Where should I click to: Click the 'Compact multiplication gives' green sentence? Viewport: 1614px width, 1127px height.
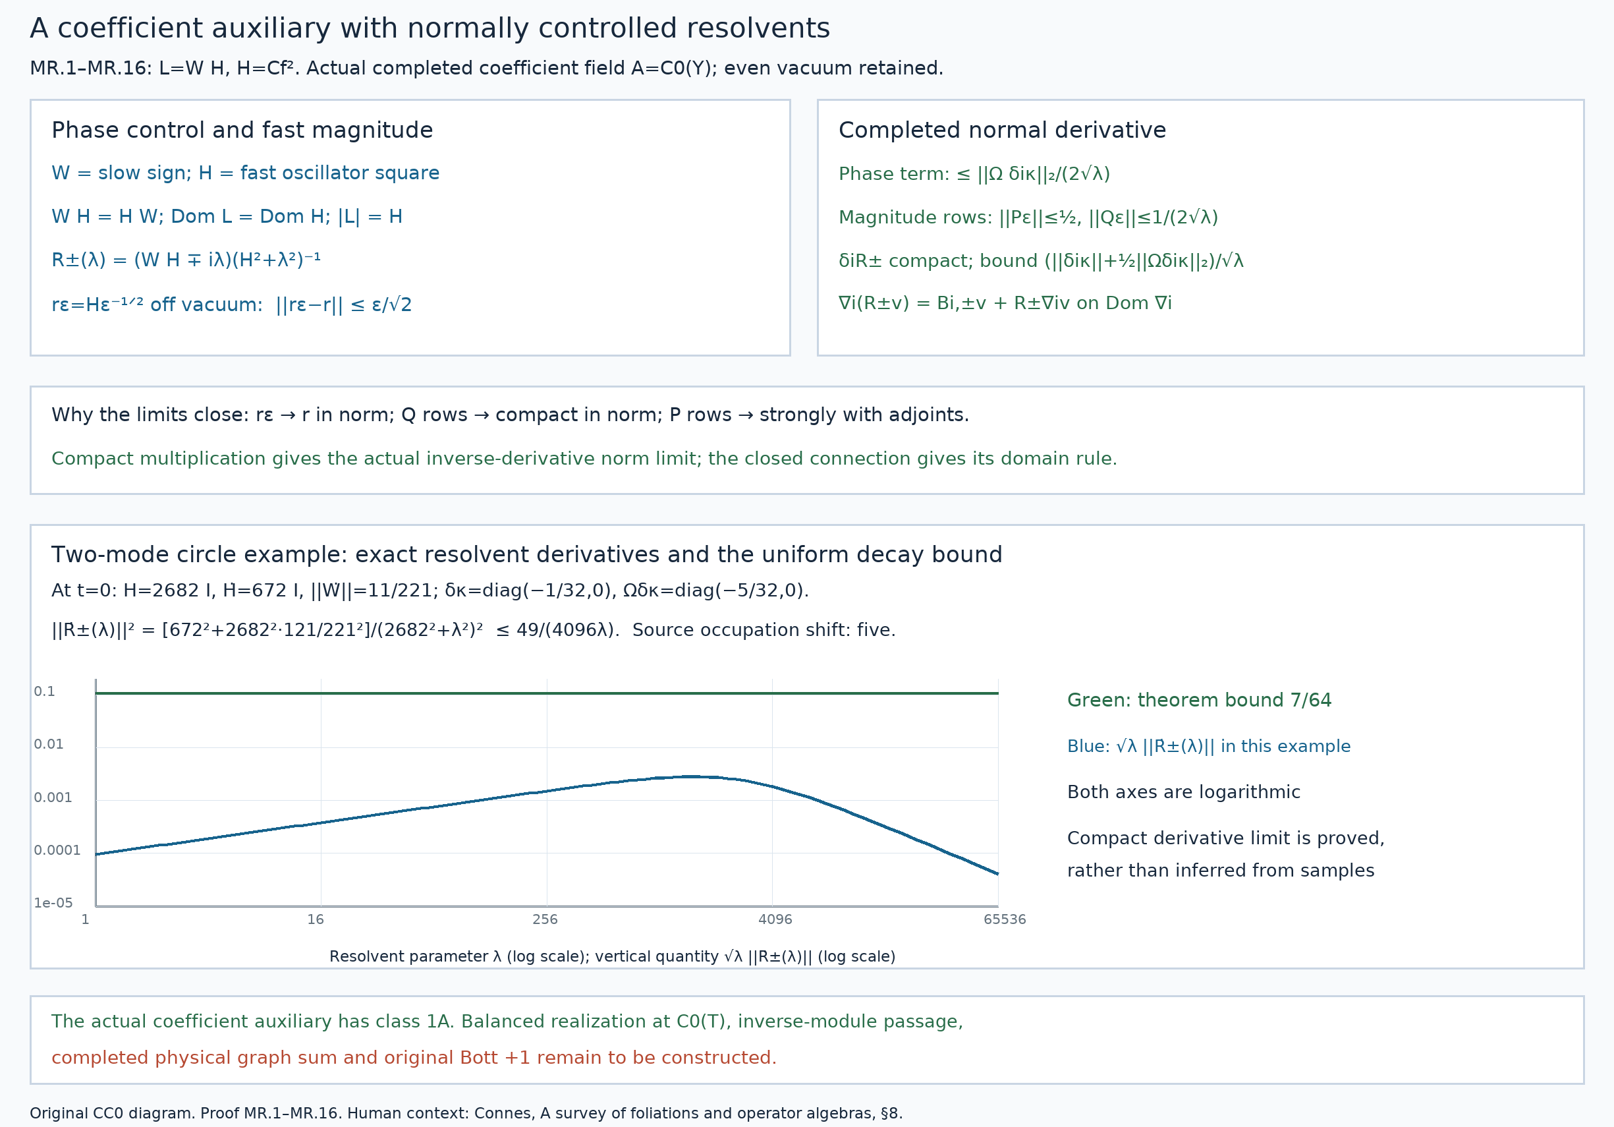point(584,459)
